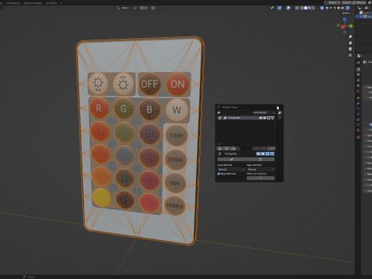The width and height of the screenshot is (372, 279).
Task: Switch to the Compositing workspace tab
Action: [13, 3]
